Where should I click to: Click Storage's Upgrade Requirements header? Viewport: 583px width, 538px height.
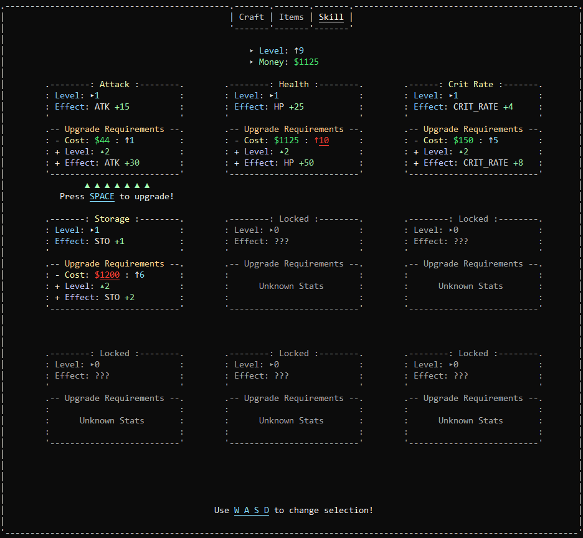click(115, 264)
